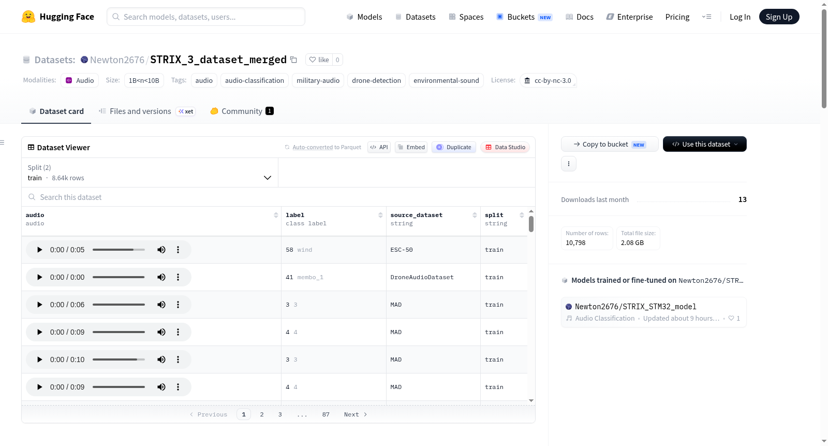The height and width of the screenshot is (446, 828).
Task: Go to the Next page
Action: (356, 414)
